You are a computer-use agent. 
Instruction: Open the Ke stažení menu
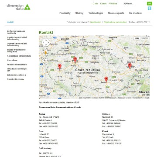pyautogui.click(x=135, y=13)
